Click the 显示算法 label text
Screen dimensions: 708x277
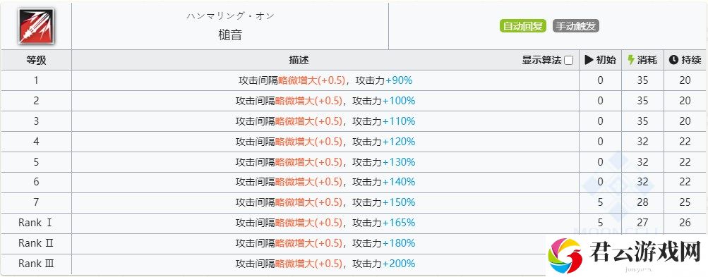(x=542, y=61)
